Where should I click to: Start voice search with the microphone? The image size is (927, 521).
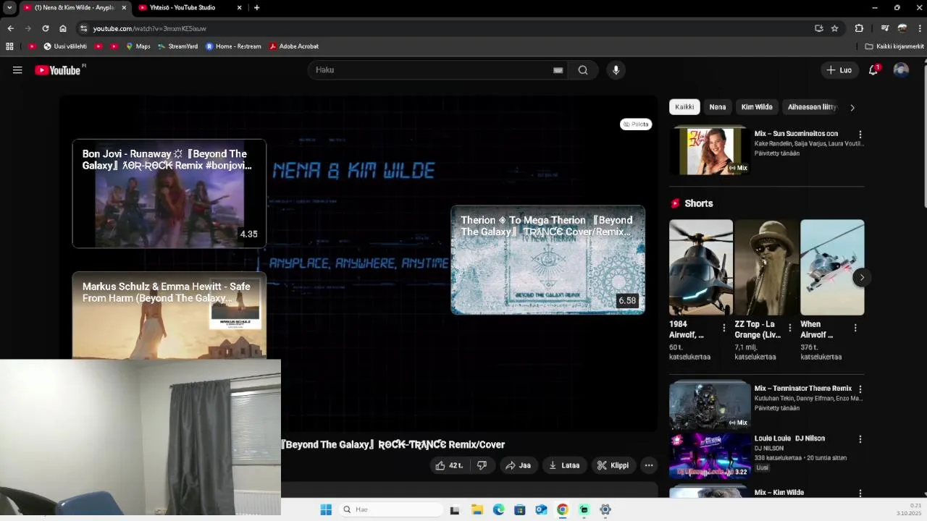point(616,70)
